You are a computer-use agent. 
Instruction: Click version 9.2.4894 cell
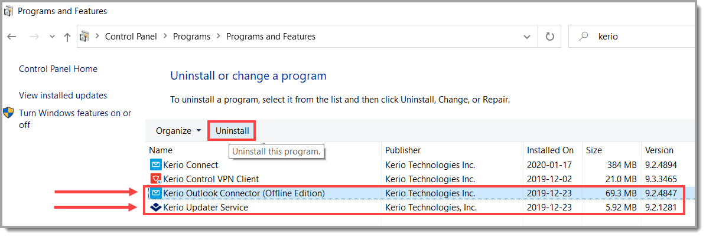tap(661, 165)
